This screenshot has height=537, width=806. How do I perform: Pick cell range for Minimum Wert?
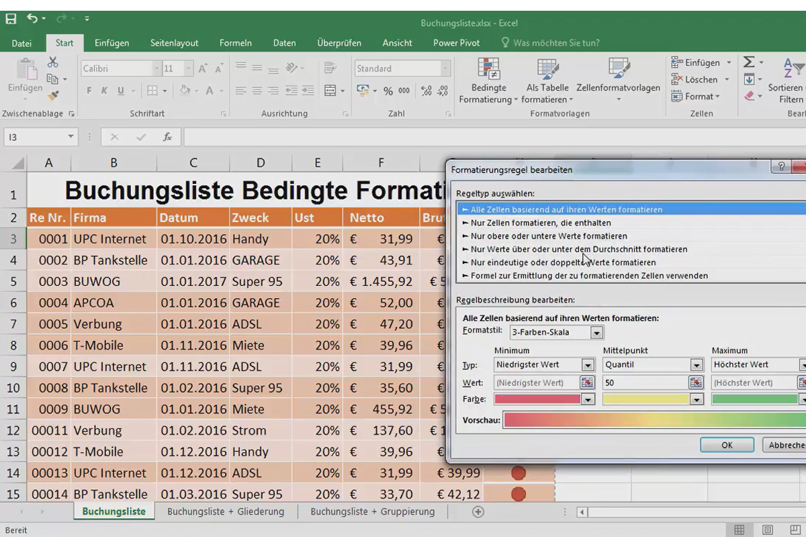click(587, 383)
